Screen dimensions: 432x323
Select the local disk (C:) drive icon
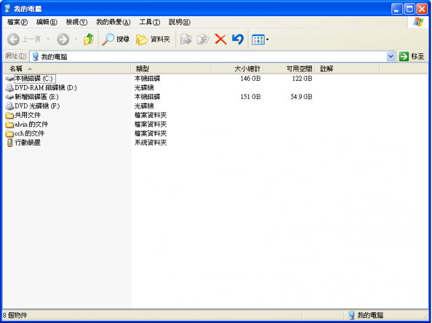click(9, 79)
